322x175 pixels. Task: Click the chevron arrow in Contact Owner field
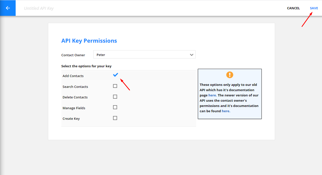pos(192,55)
